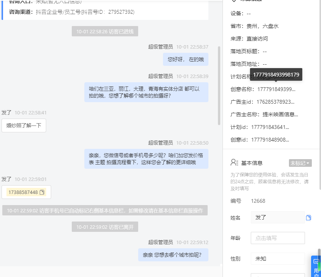Click the 咨询渠道 抖音企业号 line
Screen dimensions: 321x277
tap(72, 12)
